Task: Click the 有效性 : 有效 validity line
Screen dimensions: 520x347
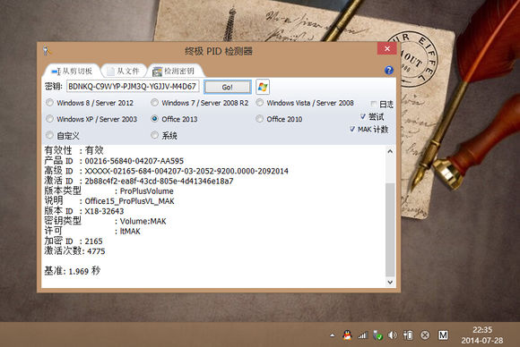Action: (x=74, y=150)
